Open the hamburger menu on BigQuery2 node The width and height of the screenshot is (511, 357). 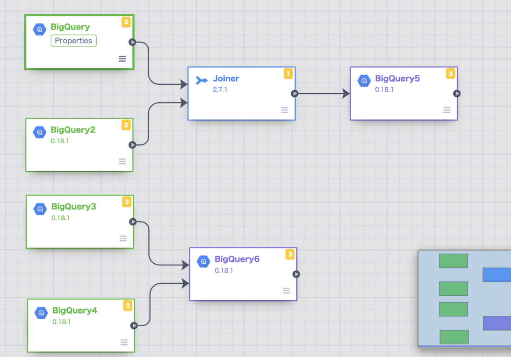[x=122, y=161]
